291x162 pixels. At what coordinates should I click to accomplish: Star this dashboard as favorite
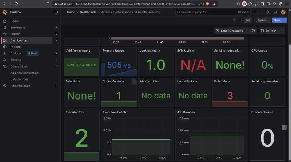click(x=235, y=20)
